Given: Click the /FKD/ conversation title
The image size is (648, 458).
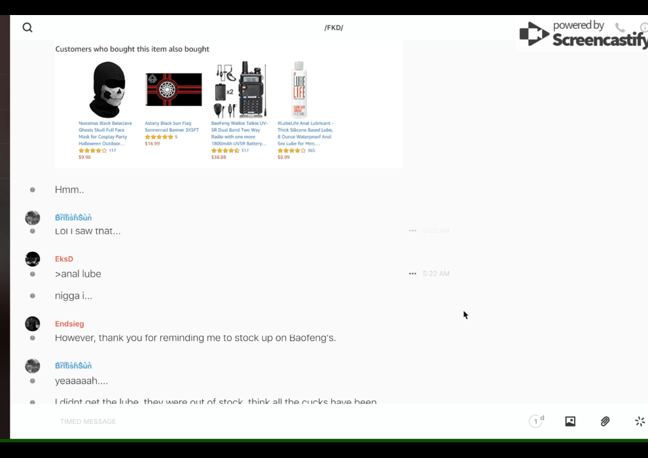Looking at the screenshot, I should coord(334,27).
